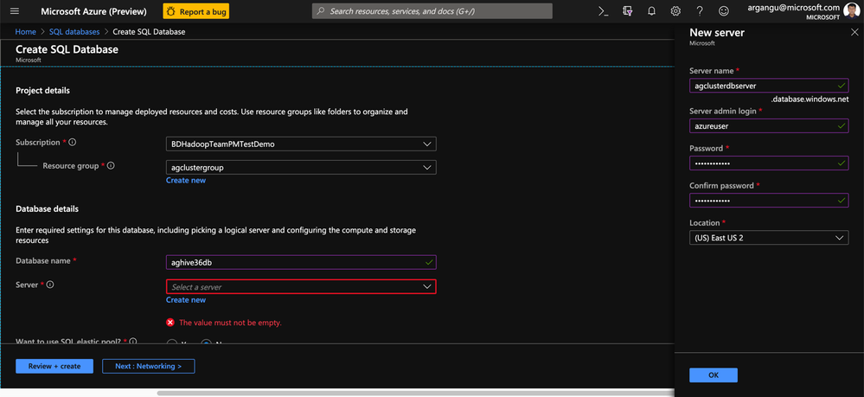This screenshot has height=397, width=864.
Task: Show notifications via the bell icon
Action: (651, 11)
